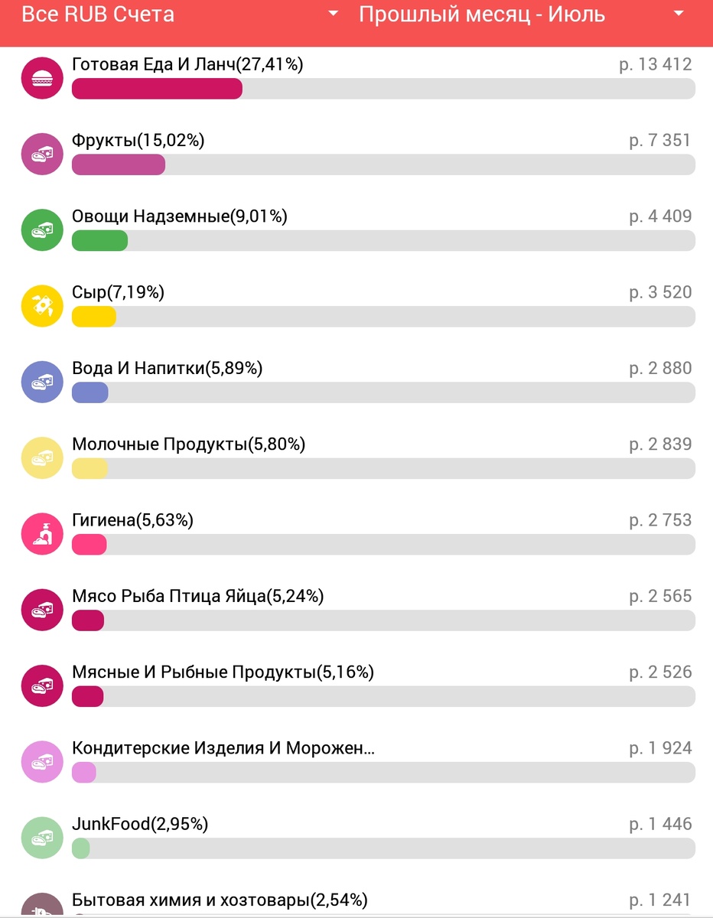Select the р. 2 880 amount row
The image size is (713, 918).
pyautogui.click(x=659, y=369)
